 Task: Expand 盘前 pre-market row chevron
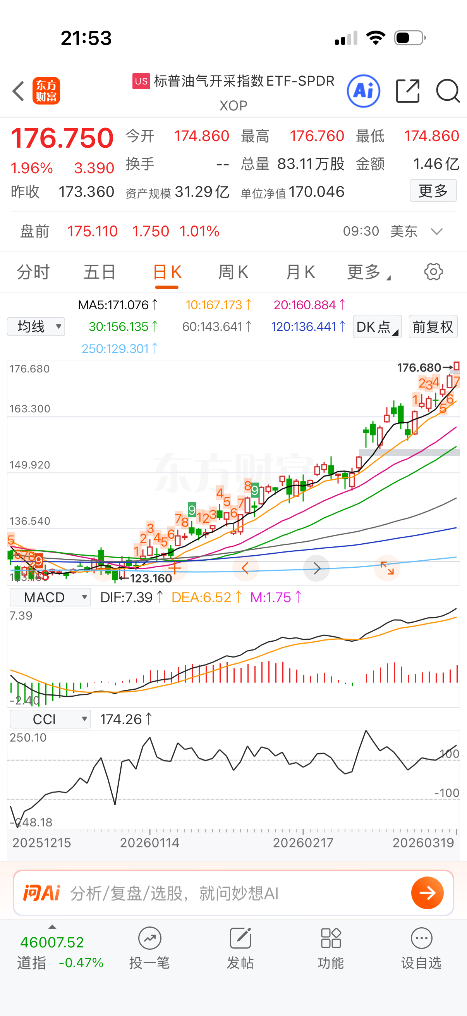[x=437, y=231]
